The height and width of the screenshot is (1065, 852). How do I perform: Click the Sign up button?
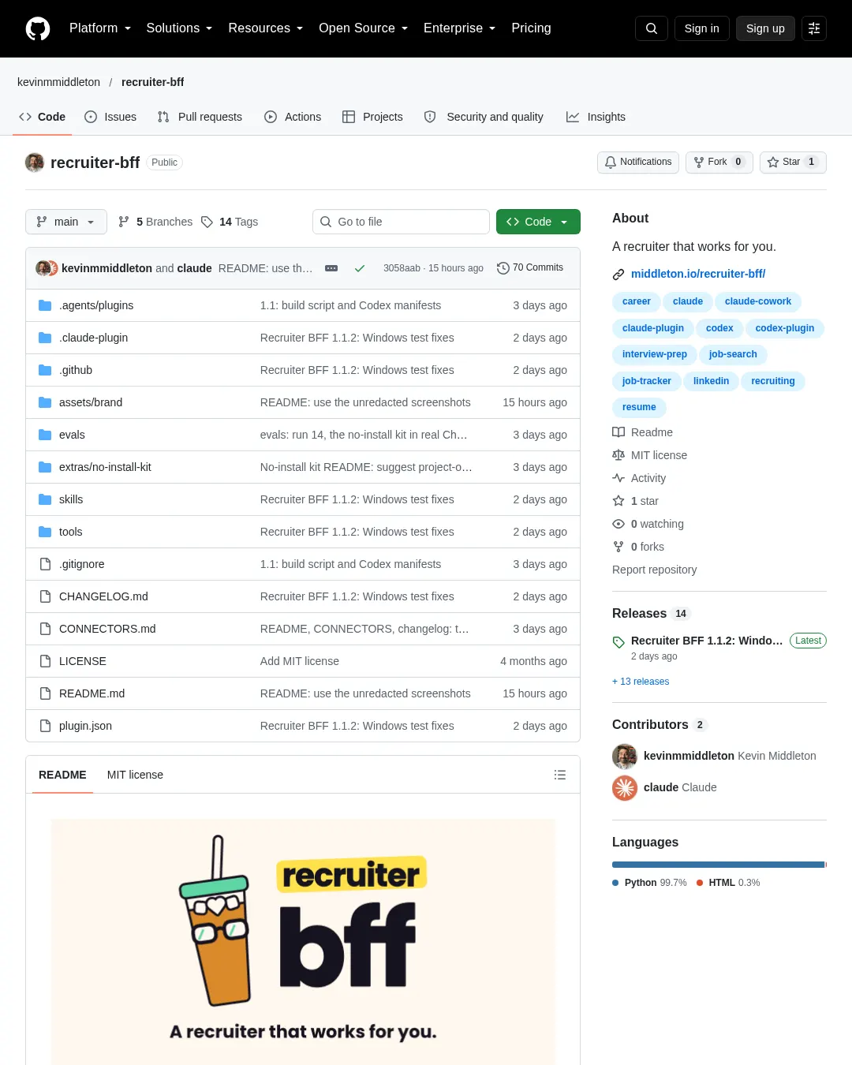coord(765,28)
